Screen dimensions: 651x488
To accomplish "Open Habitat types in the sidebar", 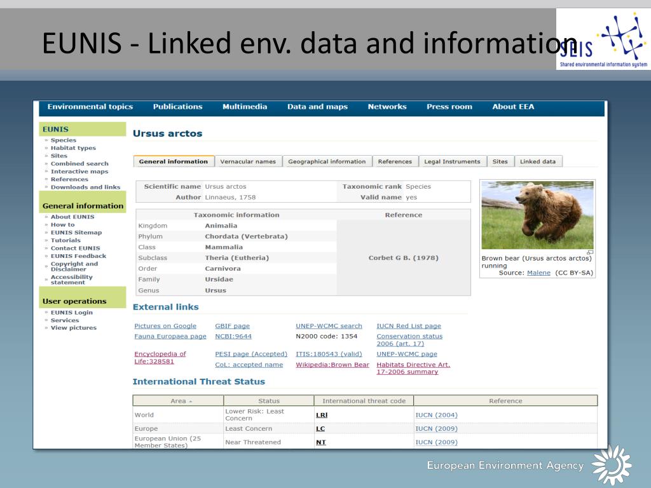I will coord(73,148).
